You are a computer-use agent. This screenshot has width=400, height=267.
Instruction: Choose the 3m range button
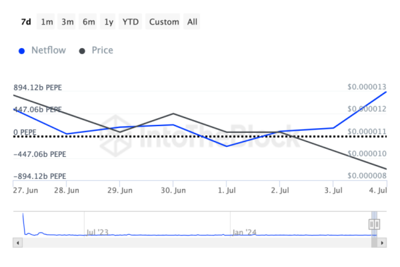pyautogui.click(x=67, y=22)
